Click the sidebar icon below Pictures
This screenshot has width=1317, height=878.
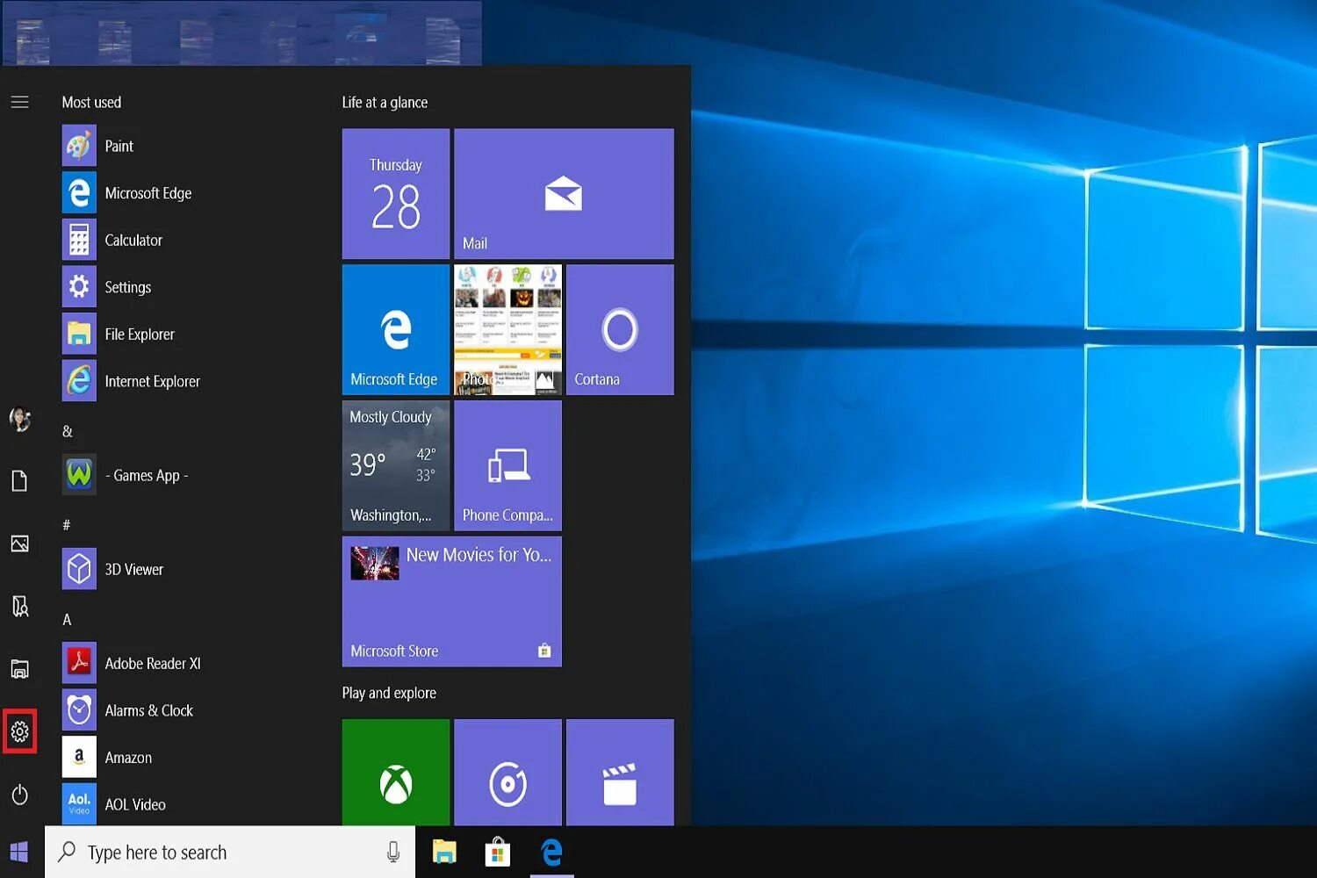point(19,607)
